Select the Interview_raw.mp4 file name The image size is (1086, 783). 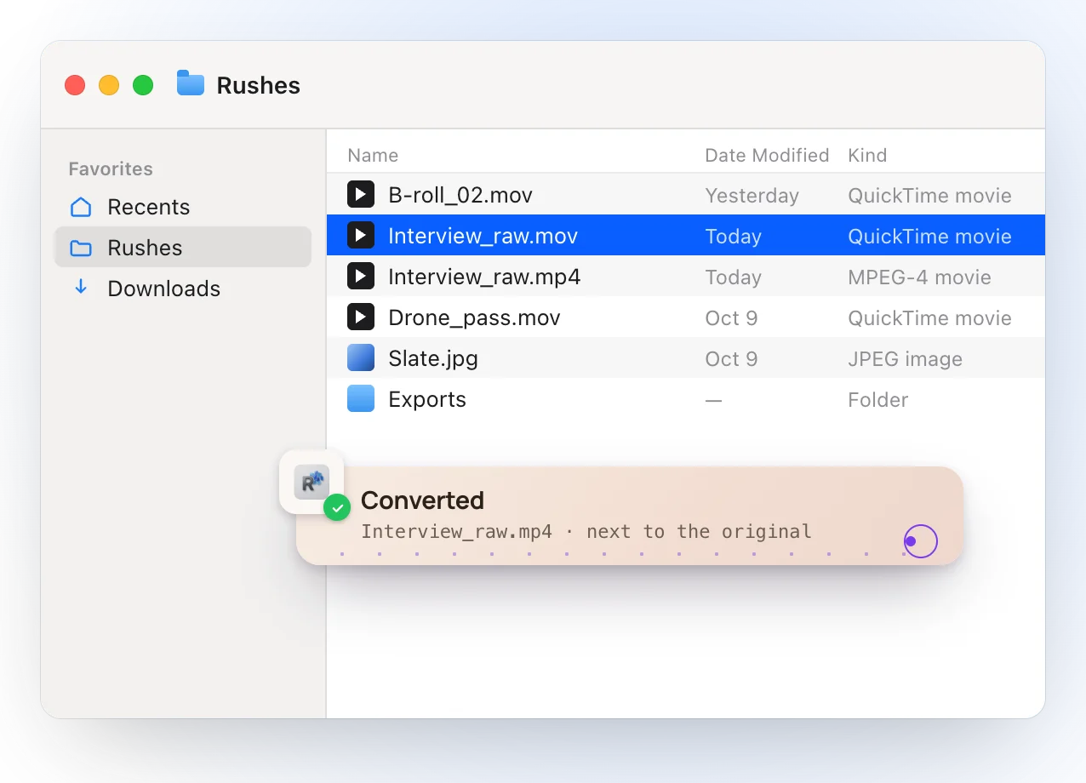[484, 277]
